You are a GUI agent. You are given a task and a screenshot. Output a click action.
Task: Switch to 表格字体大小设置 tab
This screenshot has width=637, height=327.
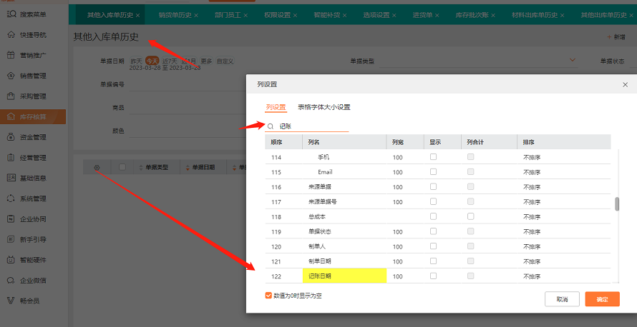coord(324,107)
